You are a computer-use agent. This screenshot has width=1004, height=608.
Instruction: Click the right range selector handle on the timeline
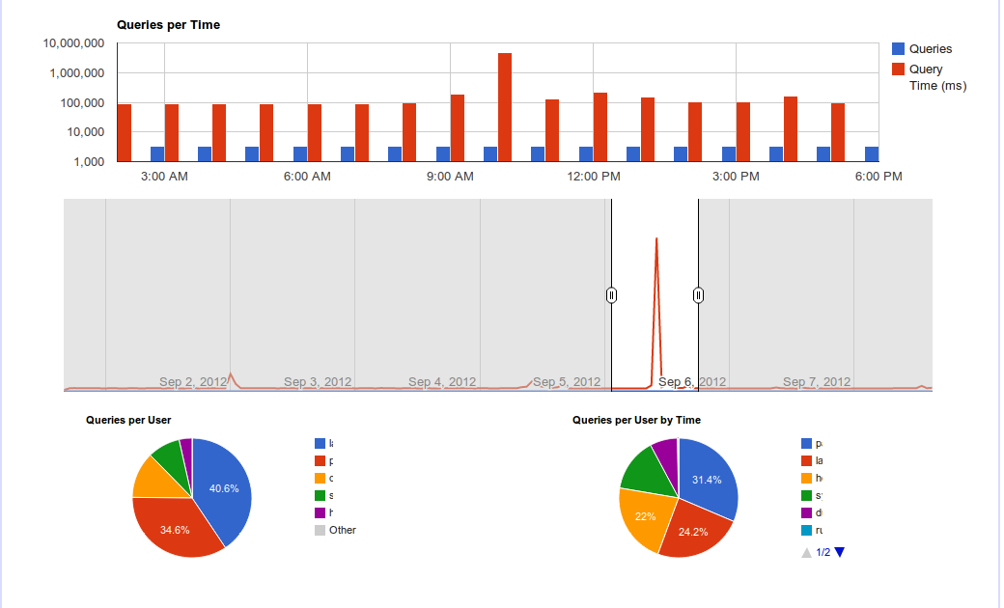tap(698, 295)
